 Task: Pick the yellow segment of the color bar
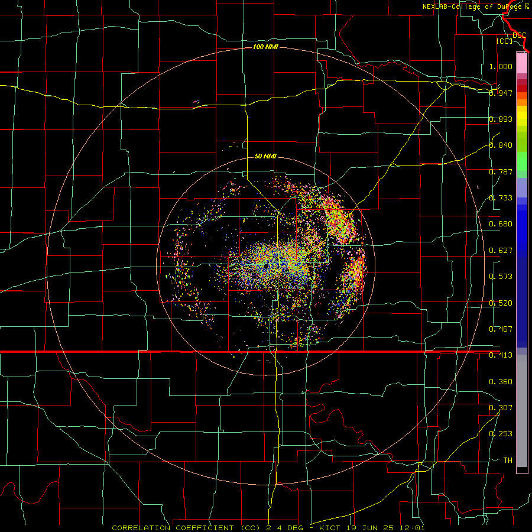(522, 116)
